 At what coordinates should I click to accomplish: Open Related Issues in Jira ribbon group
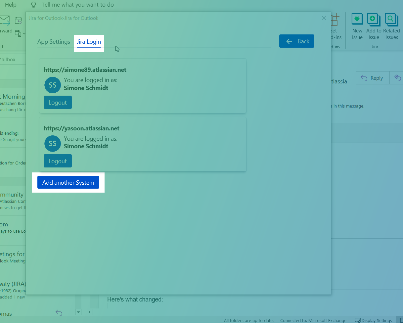(x=391, y=20)
